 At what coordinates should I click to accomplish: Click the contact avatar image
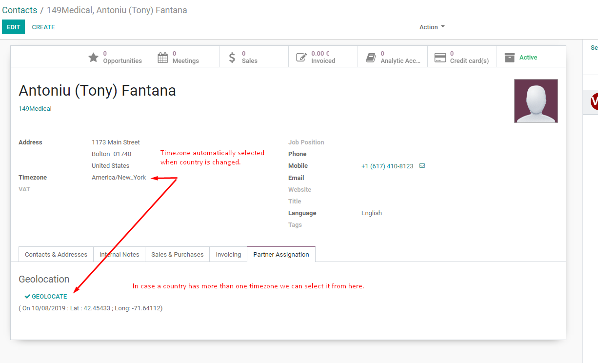point(536,101)
